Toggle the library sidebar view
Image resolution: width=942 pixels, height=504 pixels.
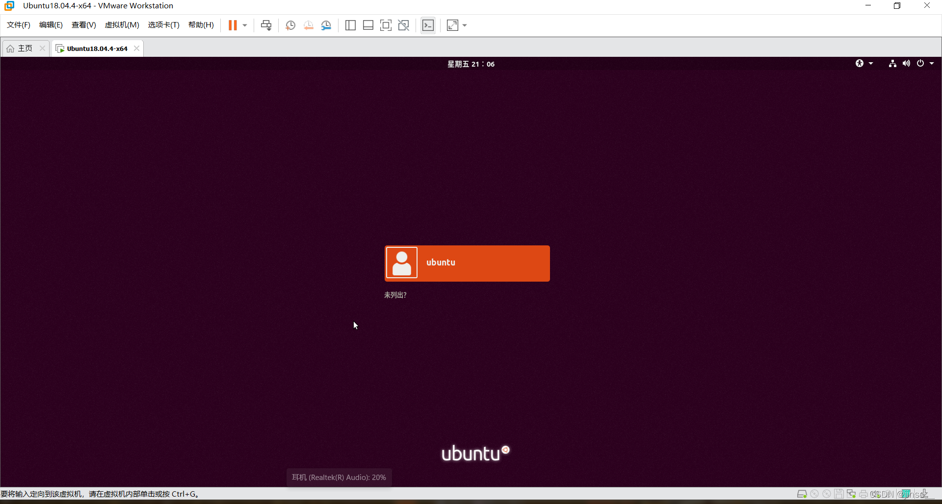pos(350,25)
